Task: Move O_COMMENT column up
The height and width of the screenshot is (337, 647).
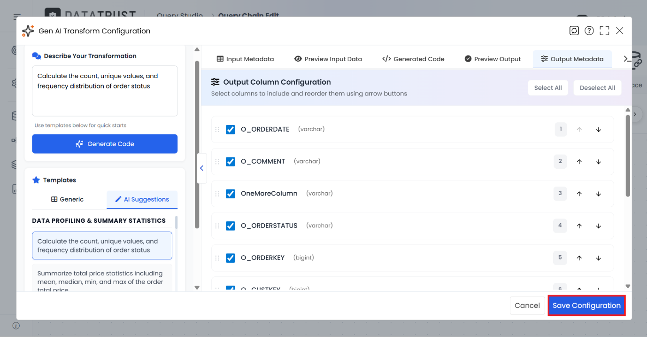Action: pos(579,161)
